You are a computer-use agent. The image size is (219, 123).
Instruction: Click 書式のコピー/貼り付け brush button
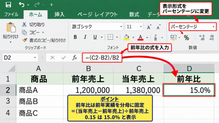(x=44, y=40)
